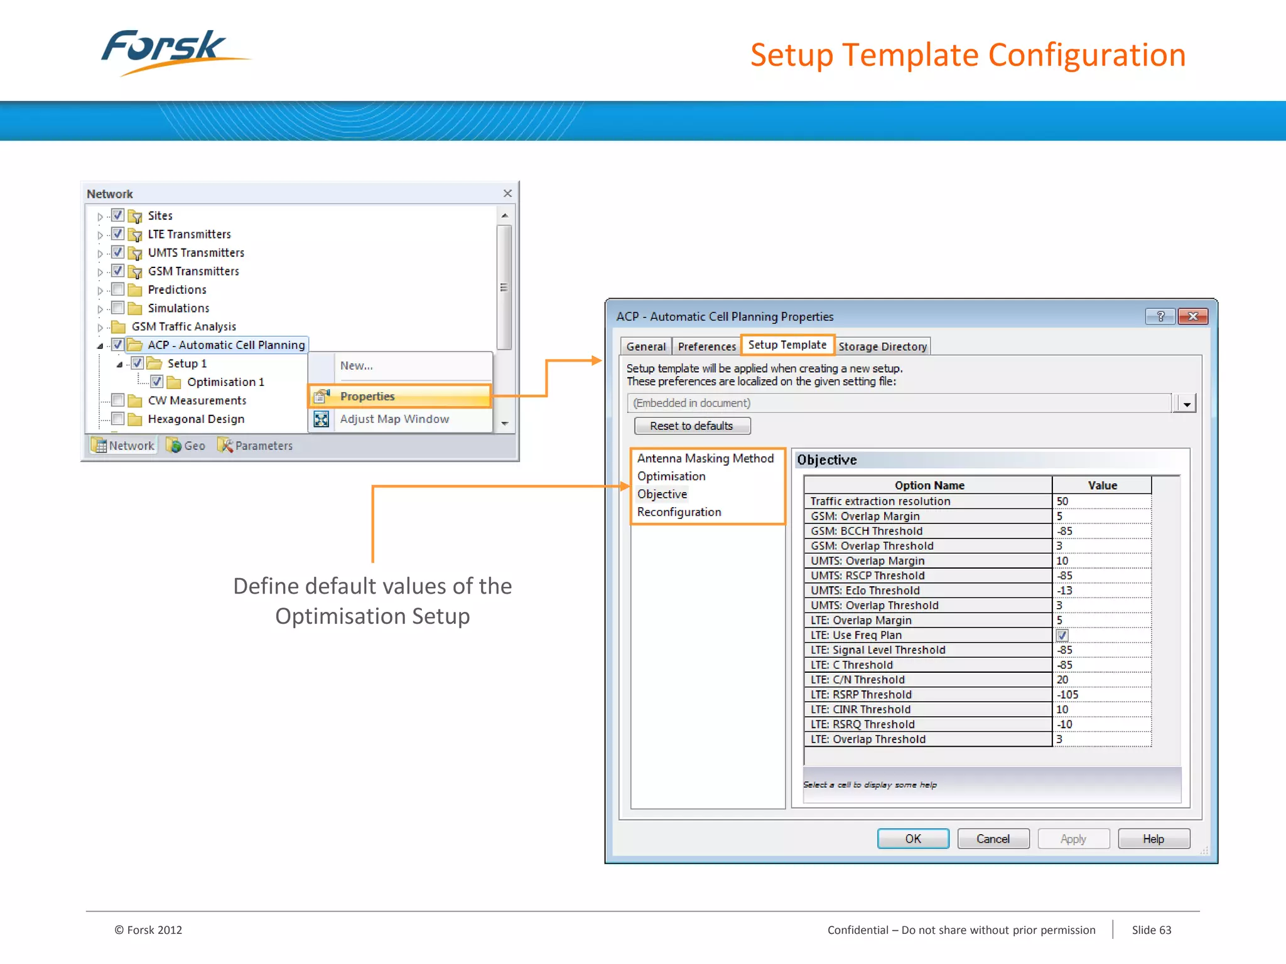The height and width of the screenshot is (964, 1286).
Task: Click the question mark help icon in ACP dialog
Action: click(x=1160, y=316)
